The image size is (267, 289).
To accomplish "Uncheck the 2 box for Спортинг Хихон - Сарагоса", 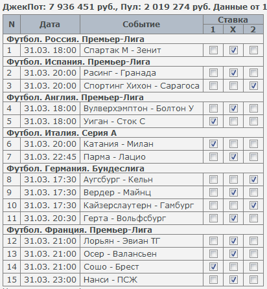I will click(x=253, y=86).
